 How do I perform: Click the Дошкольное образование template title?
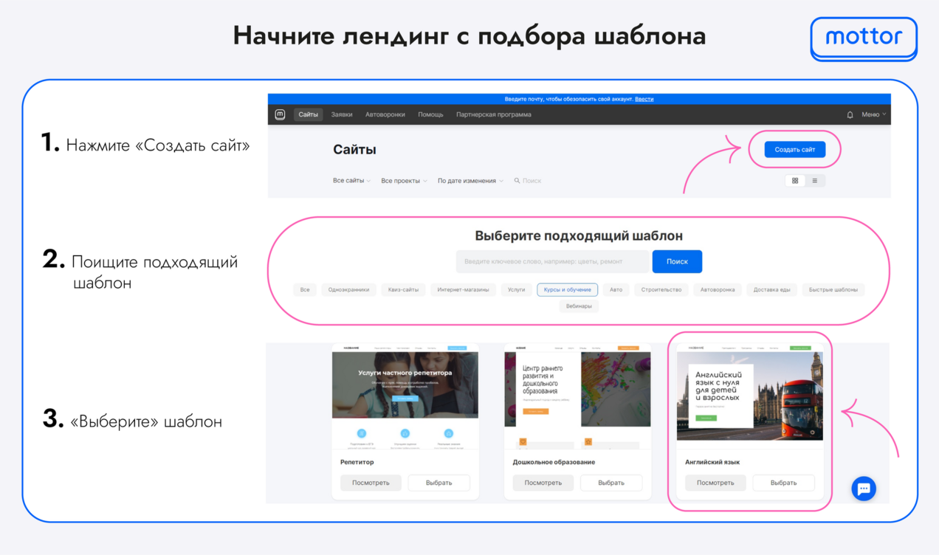[x=554, y=462]
